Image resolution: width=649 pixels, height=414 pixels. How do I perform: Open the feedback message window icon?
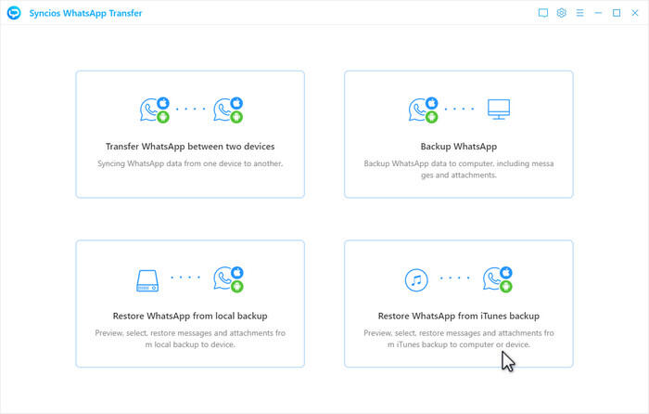[x=543, y=13]
